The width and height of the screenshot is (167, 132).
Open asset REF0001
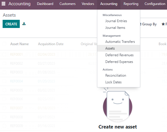tap(16, 54)
